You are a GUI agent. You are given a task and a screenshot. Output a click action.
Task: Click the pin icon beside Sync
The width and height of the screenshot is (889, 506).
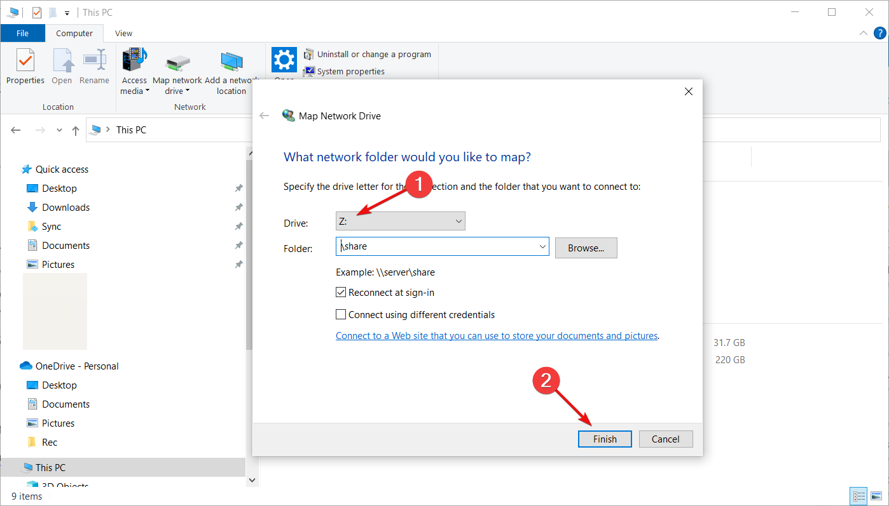pyautogui.click(x=238, y=227)
